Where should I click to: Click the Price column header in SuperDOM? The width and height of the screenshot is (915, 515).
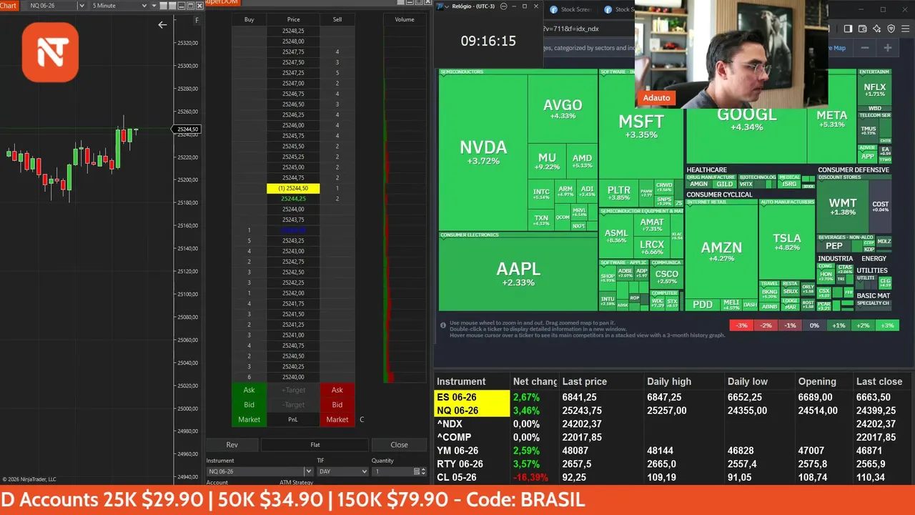pyautogui.click(x=293, y=19)
